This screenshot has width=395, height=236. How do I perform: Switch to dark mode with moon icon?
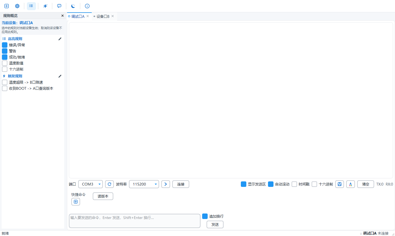(x=73, y=6)
